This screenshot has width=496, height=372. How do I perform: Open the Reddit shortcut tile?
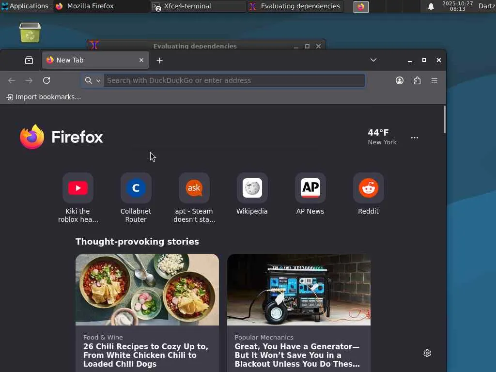[x=369, y=194]
